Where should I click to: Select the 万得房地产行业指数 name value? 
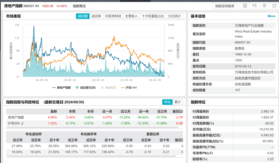(x=249, y=26)
